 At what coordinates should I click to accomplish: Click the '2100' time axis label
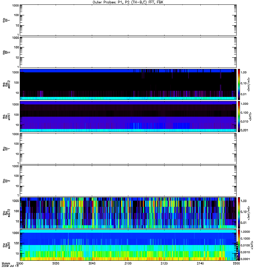click(x=128, y=263)
